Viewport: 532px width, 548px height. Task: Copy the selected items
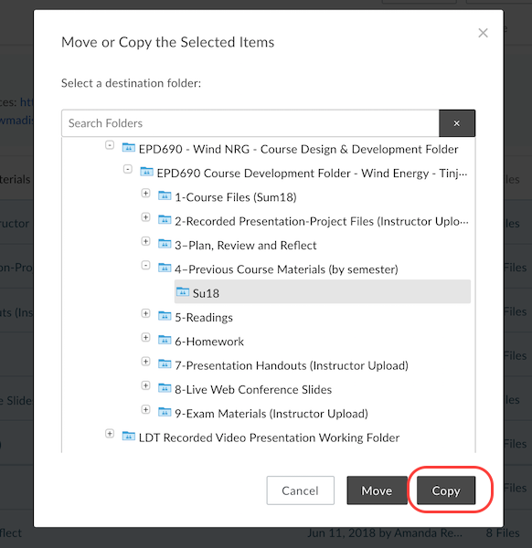(446, 490)
